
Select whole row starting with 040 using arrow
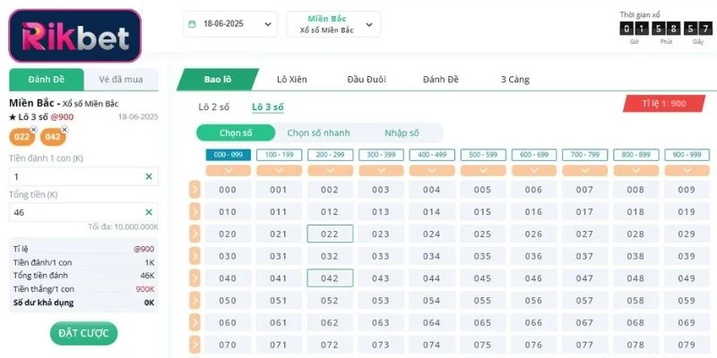point(194,278)
